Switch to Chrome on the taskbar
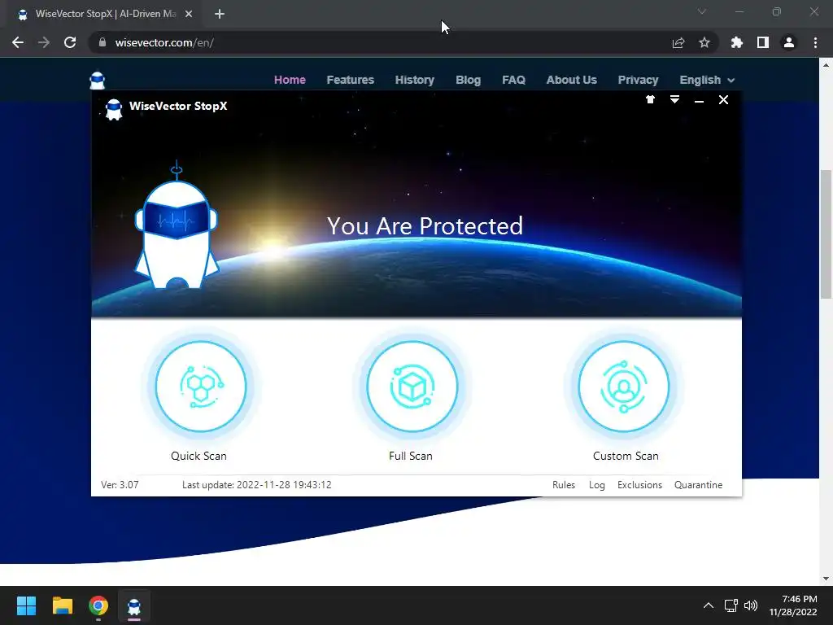833x625 pixels. (98, 605)
